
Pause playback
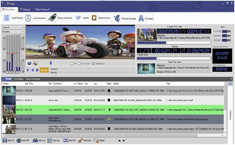pos(33,70)
